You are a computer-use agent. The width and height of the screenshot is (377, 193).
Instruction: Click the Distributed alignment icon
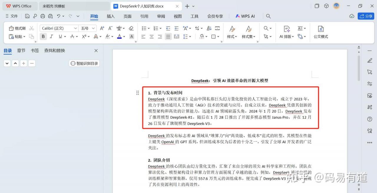pos(176,36)
